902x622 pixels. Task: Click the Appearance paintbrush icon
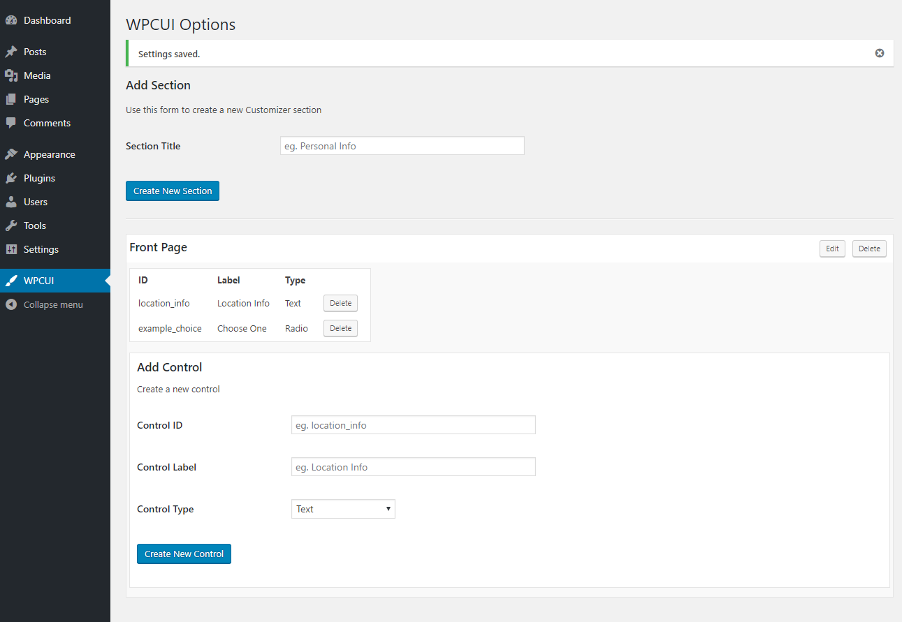click(x=11, y=154)
